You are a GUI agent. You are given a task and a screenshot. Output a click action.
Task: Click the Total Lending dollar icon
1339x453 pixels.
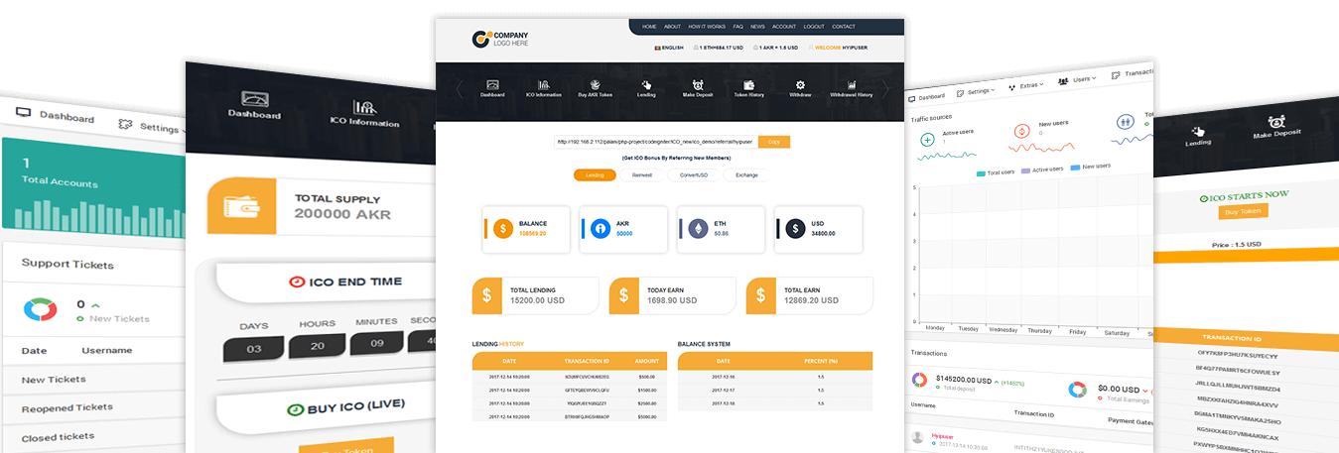click(486, 295)
